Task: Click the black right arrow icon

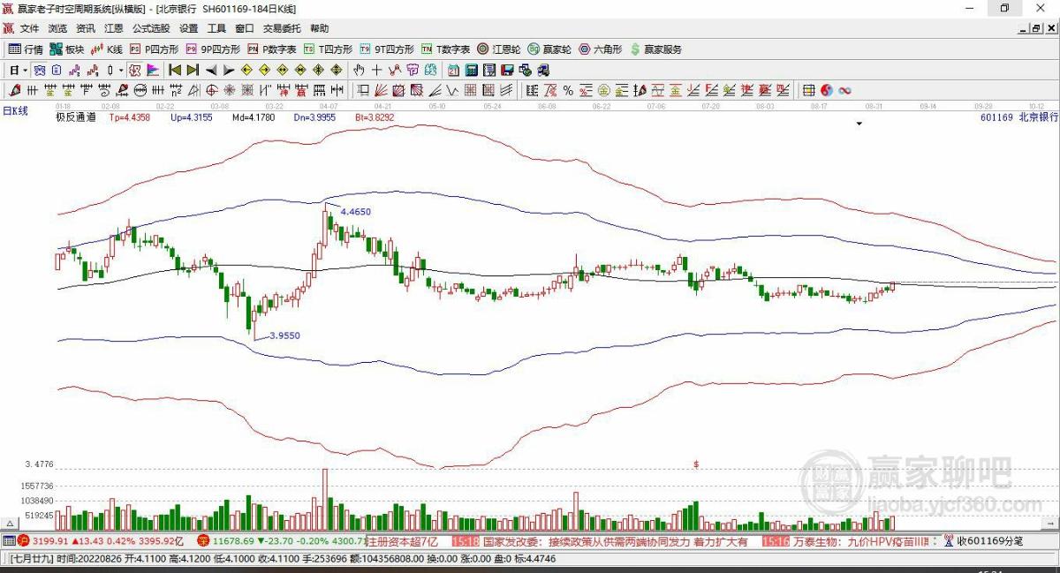Action: coord(229,70)
